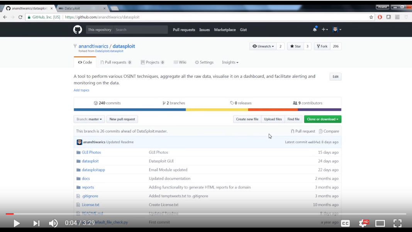Click DataSploit/datasploit forked-from link
Image resolution: width=412 pixels, height=232 pixels.
click(109, 51)
